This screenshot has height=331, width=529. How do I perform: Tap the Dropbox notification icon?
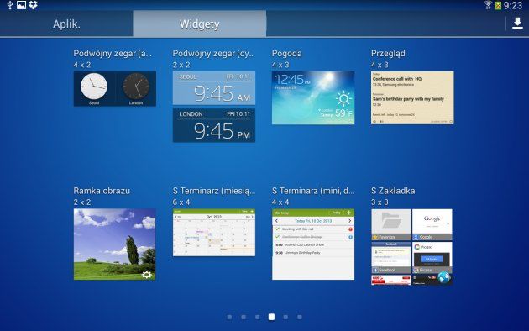(x=33, y=5)
